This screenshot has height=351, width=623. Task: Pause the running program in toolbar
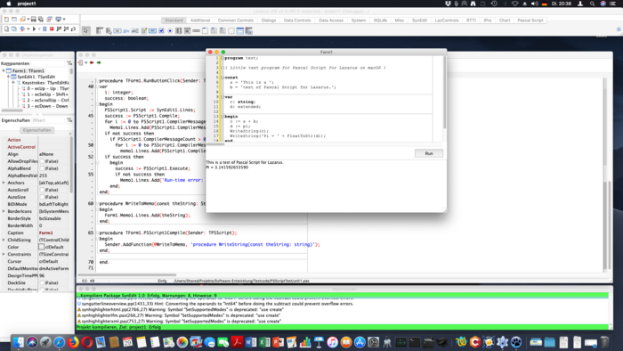44,29
